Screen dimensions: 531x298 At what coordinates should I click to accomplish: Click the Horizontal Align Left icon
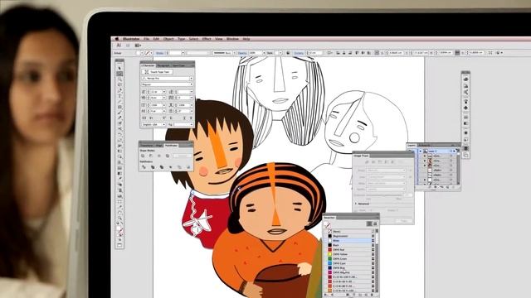[x=338, y=53]
